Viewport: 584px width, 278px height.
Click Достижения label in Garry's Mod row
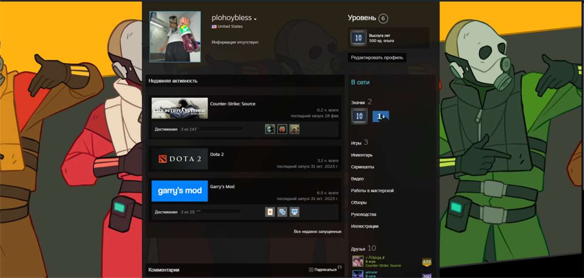(x=166, y=212)
